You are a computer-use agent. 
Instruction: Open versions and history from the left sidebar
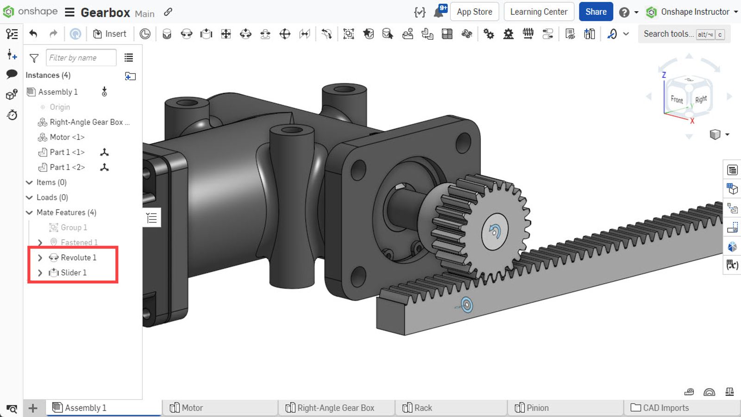point(12,115)
